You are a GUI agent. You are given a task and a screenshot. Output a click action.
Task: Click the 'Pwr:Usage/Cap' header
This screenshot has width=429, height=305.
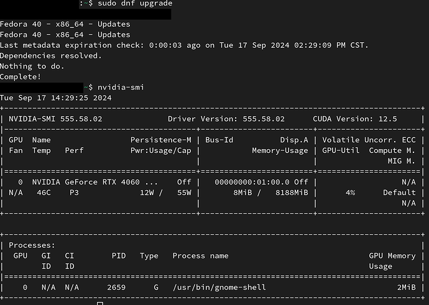[x=161, y=150]
